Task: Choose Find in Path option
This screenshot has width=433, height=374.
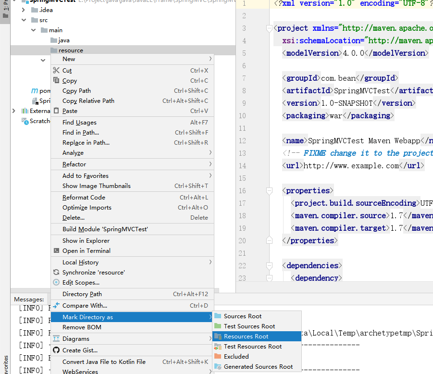Action: 132,132
